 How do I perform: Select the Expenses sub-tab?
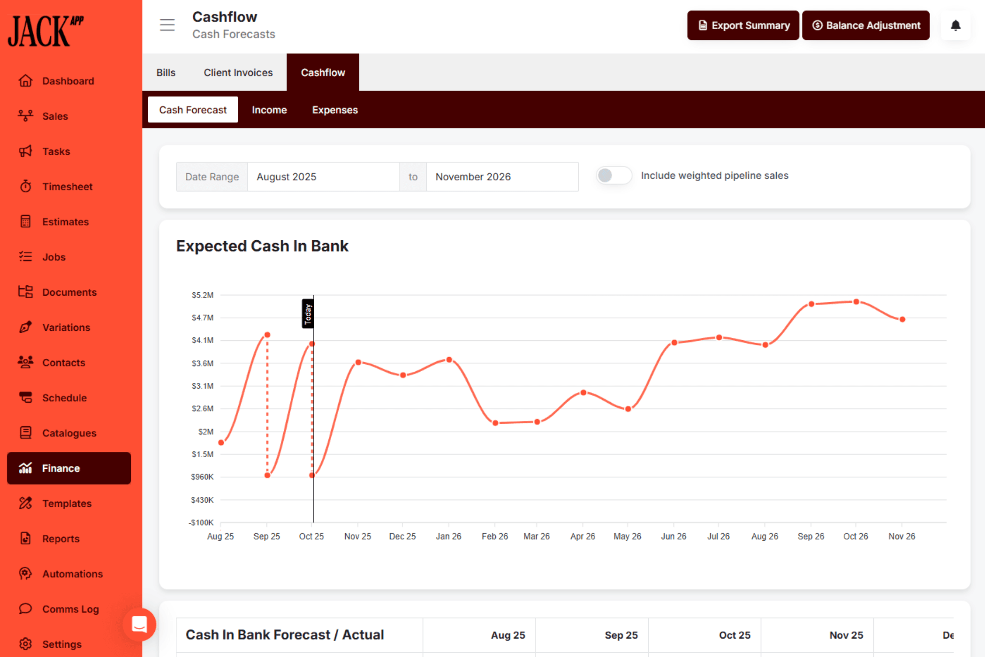(334, 110)
